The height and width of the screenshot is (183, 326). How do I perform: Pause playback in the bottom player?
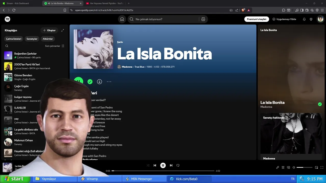pos(163,165)
